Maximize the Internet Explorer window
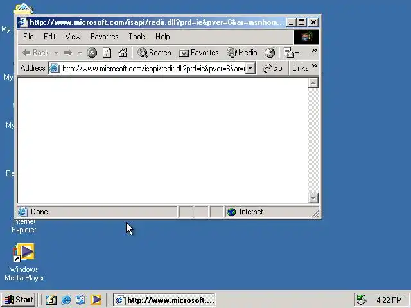 click(301, 22)
